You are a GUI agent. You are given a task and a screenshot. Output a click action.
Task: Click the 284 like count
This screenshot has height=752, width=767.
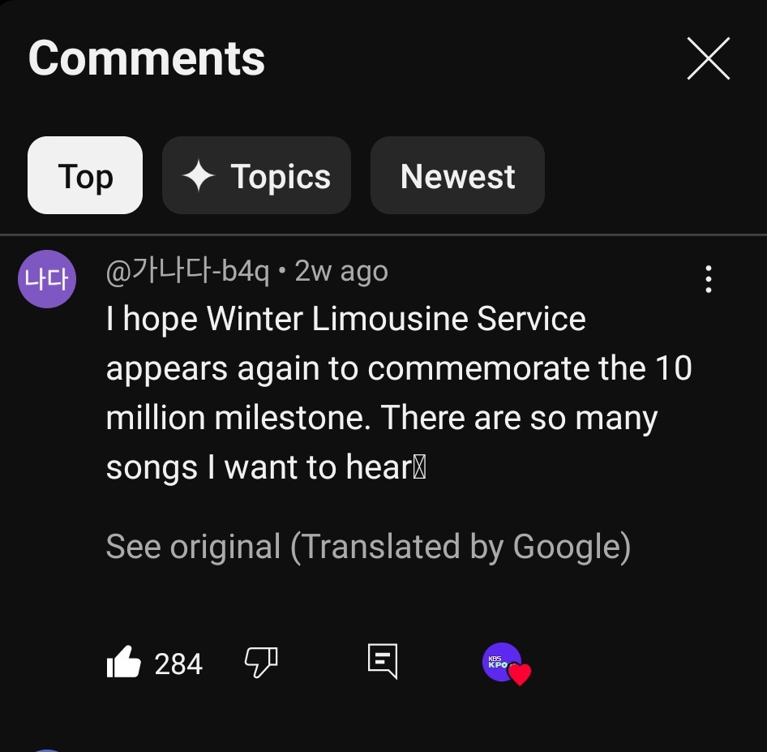pyautogui.click(x=178, y=664)
